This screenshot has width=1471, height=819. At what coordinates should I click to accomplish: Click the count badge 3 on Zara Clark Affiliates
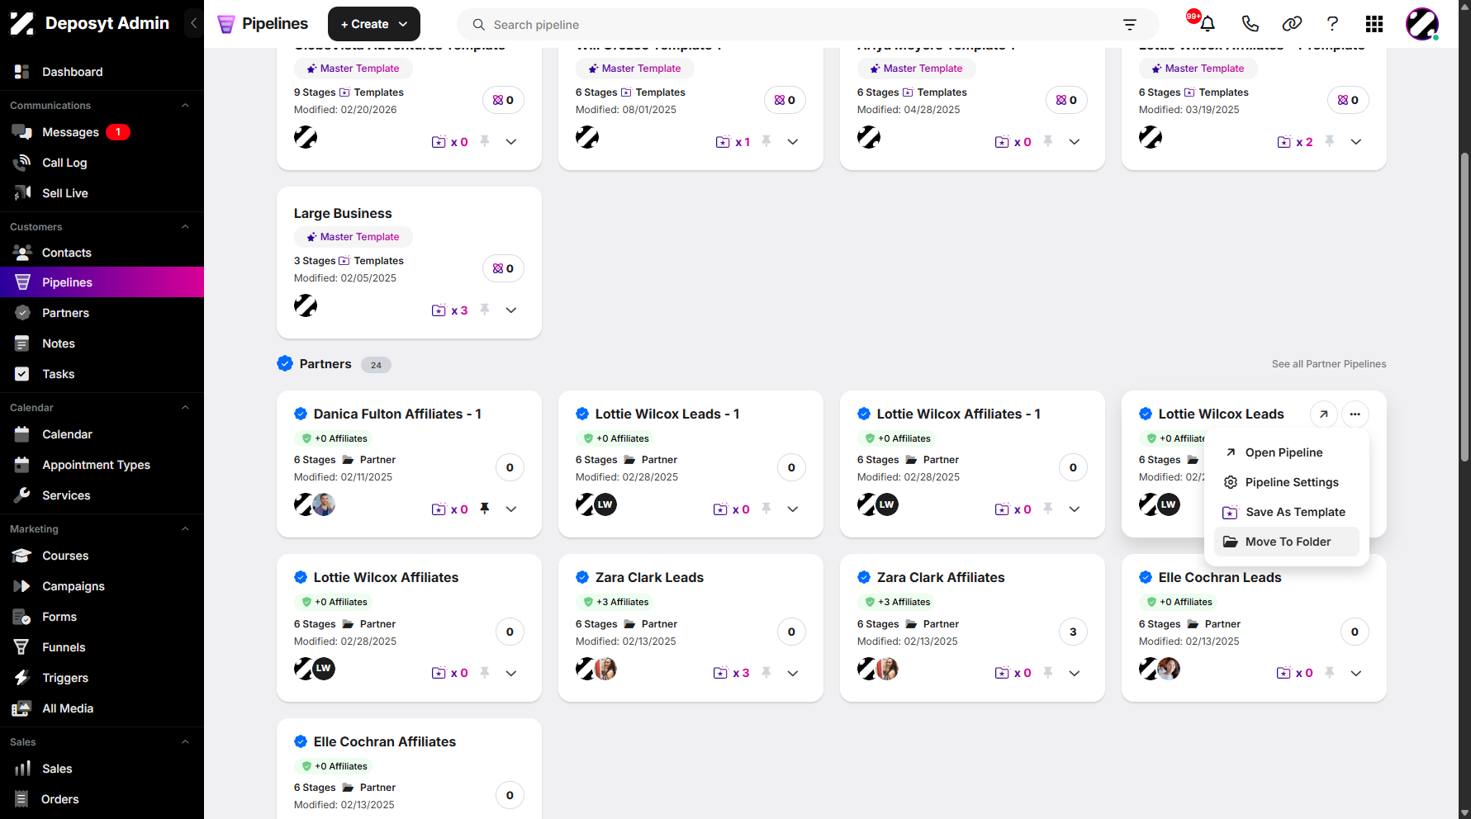coord(1073,632)
